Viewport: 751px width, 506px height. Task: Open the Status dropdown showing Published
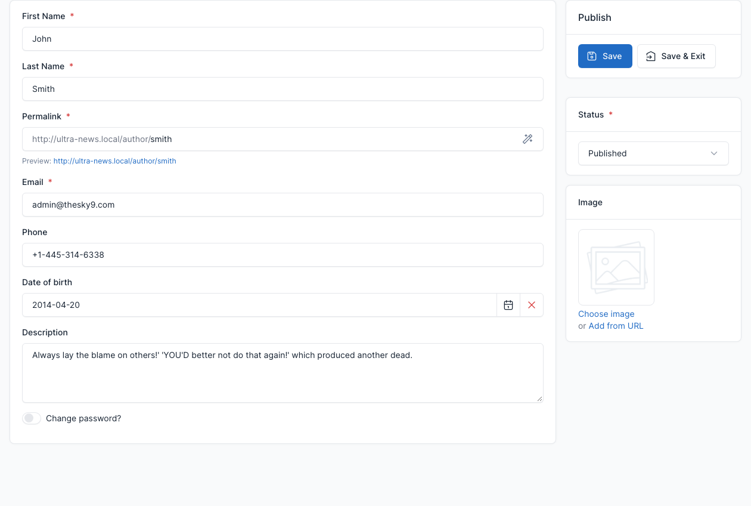(653, 153)
